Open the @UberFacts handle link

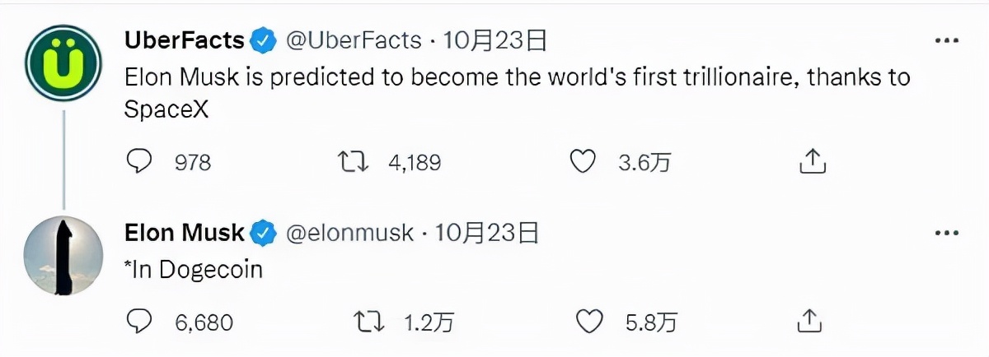(353, 40)
